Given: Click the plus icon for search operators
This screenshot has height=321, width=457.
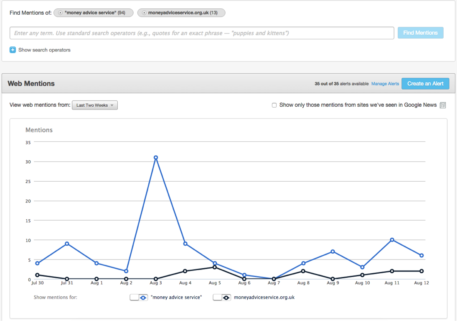Looking at the screenshot, I should tap(13, 50).
